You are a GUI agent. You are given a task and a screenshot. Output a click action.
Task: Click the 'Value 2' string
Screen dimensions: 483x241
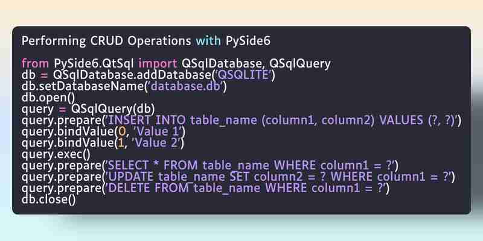(157, 143)
